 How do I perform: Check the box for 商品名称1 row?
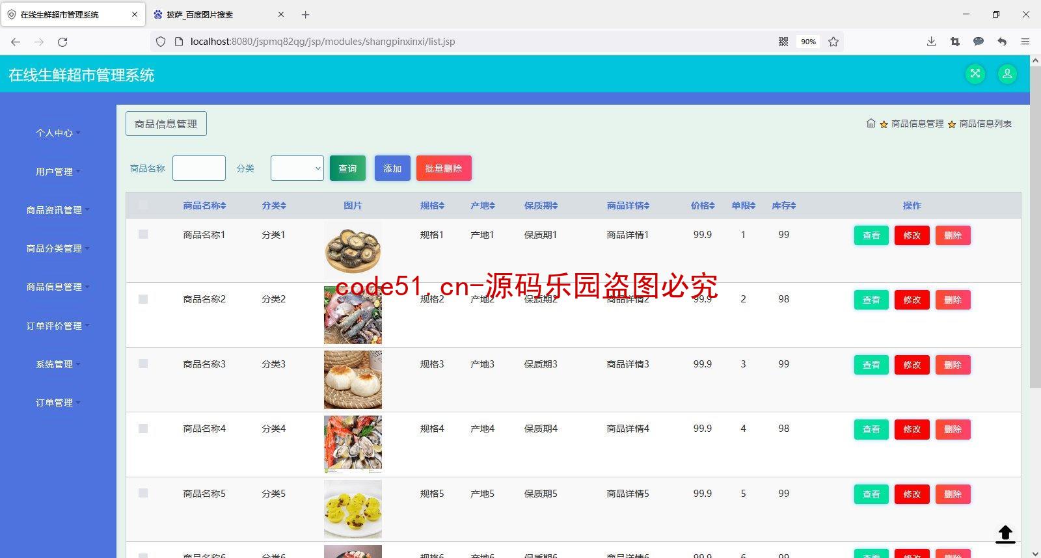pyautogui.click(x=143, y=234)
